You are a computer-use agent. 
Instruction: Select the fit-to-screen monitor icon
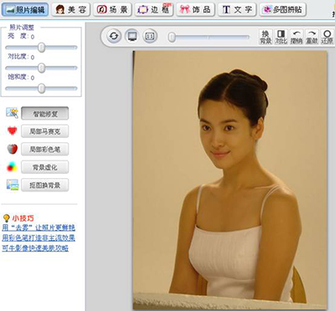131,36
